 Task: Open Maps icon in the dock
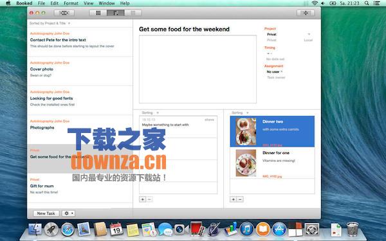coord(149,229)
